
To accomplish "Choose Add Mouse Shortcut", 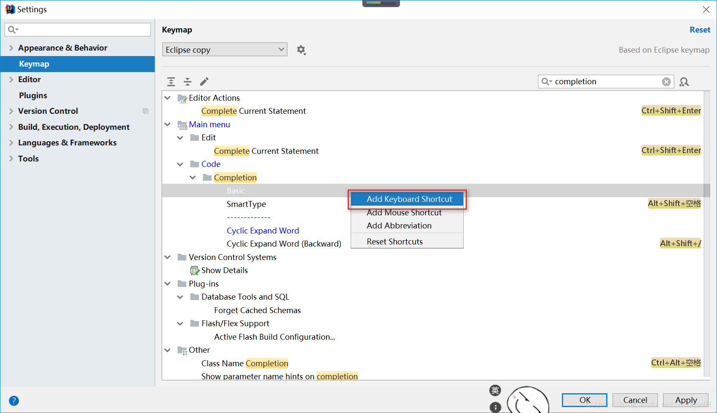I will pos(407,212).
